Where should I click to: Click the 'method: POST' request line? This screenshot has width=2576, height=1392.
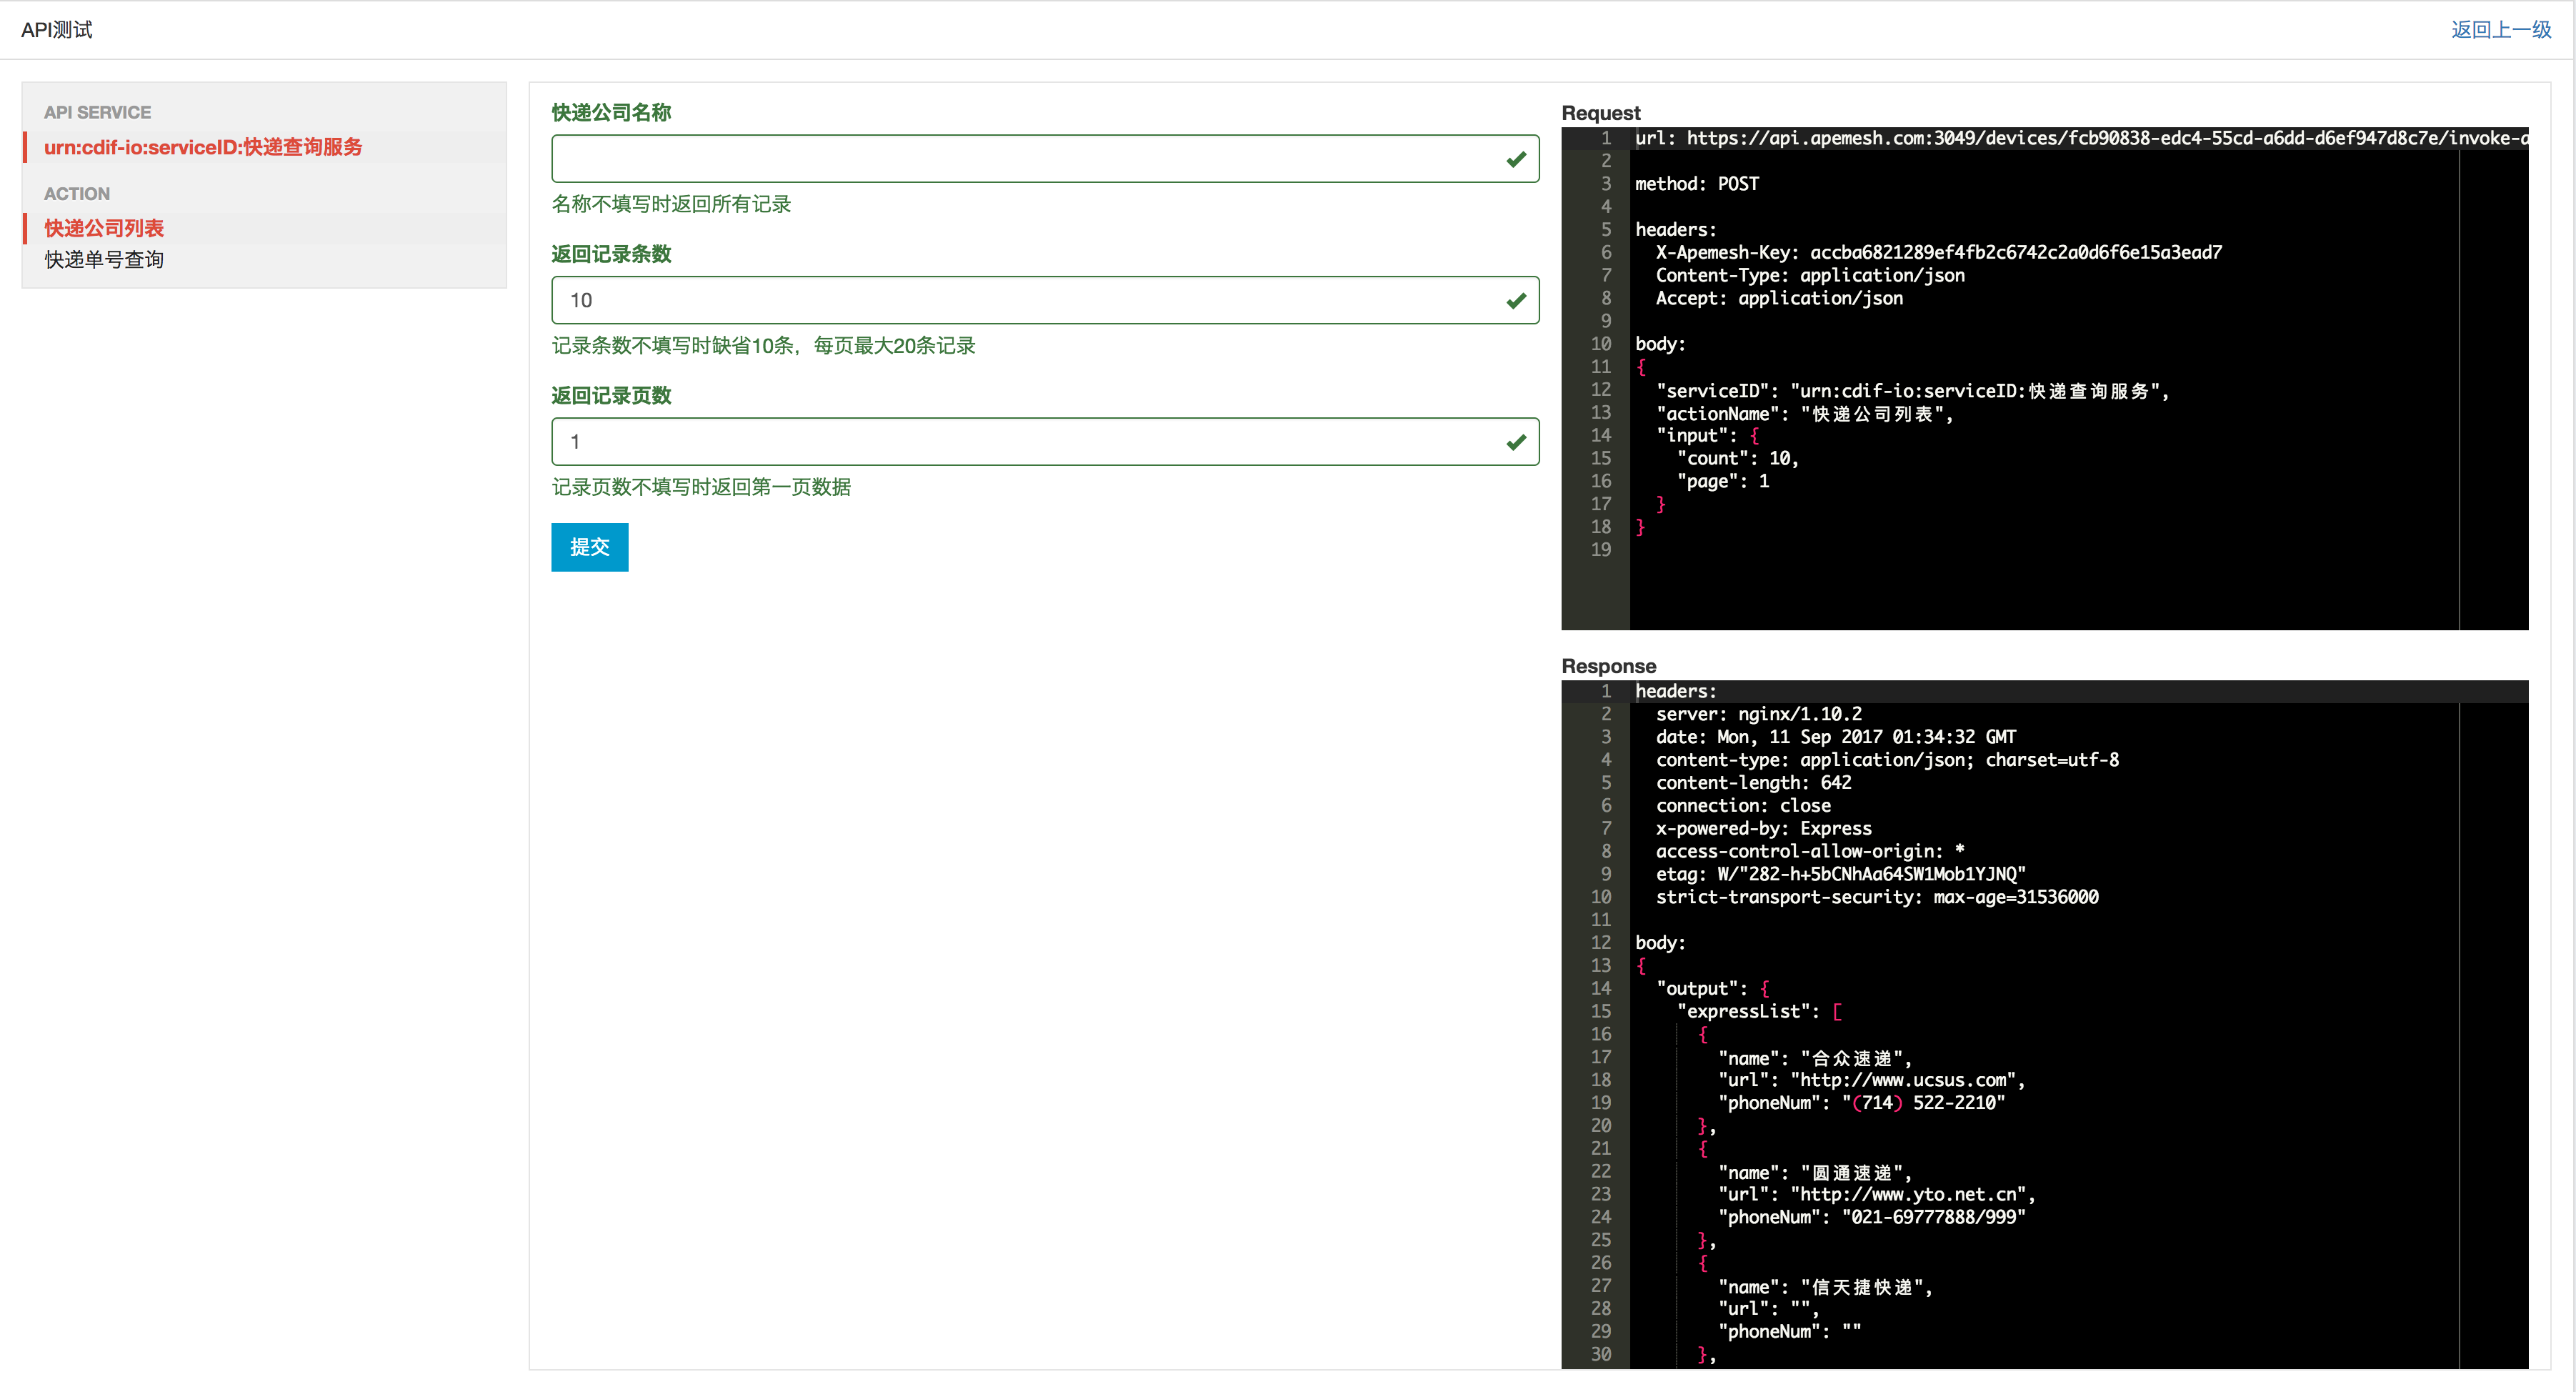pyautogui.click(x=1697, y=184)
